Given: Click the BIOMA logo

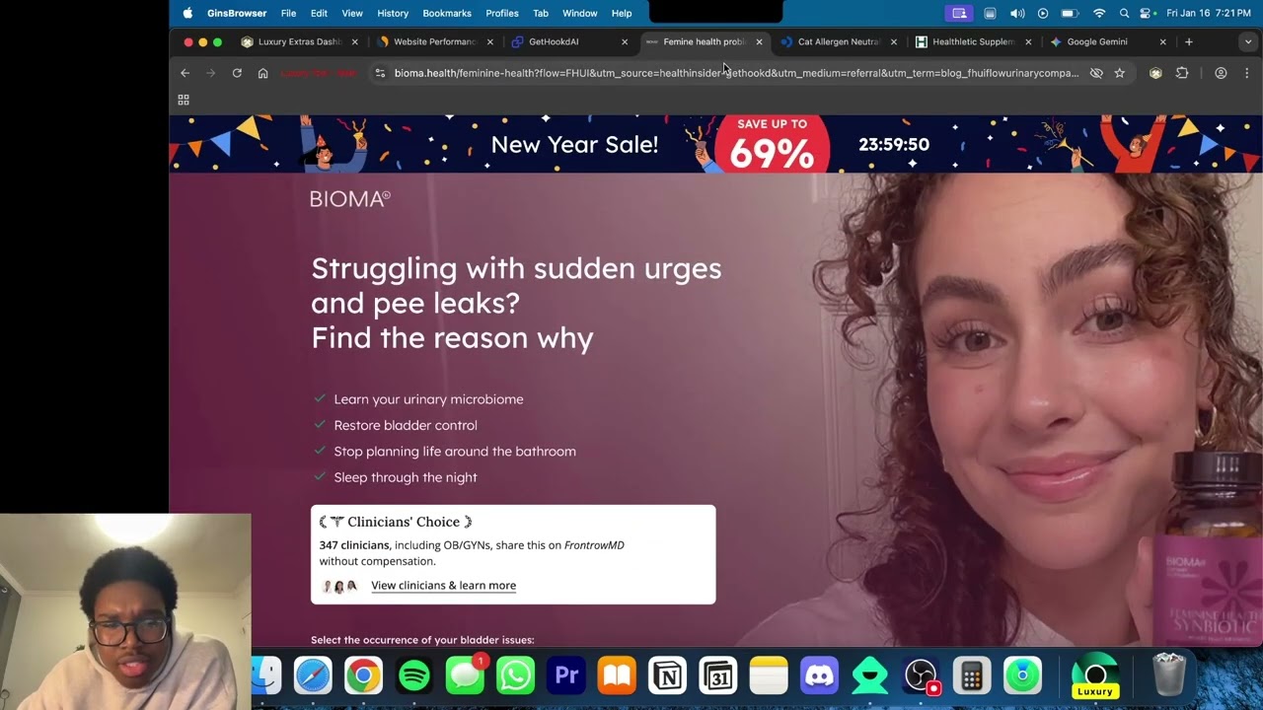Looking at the screenshot, I should click(350, 199).
